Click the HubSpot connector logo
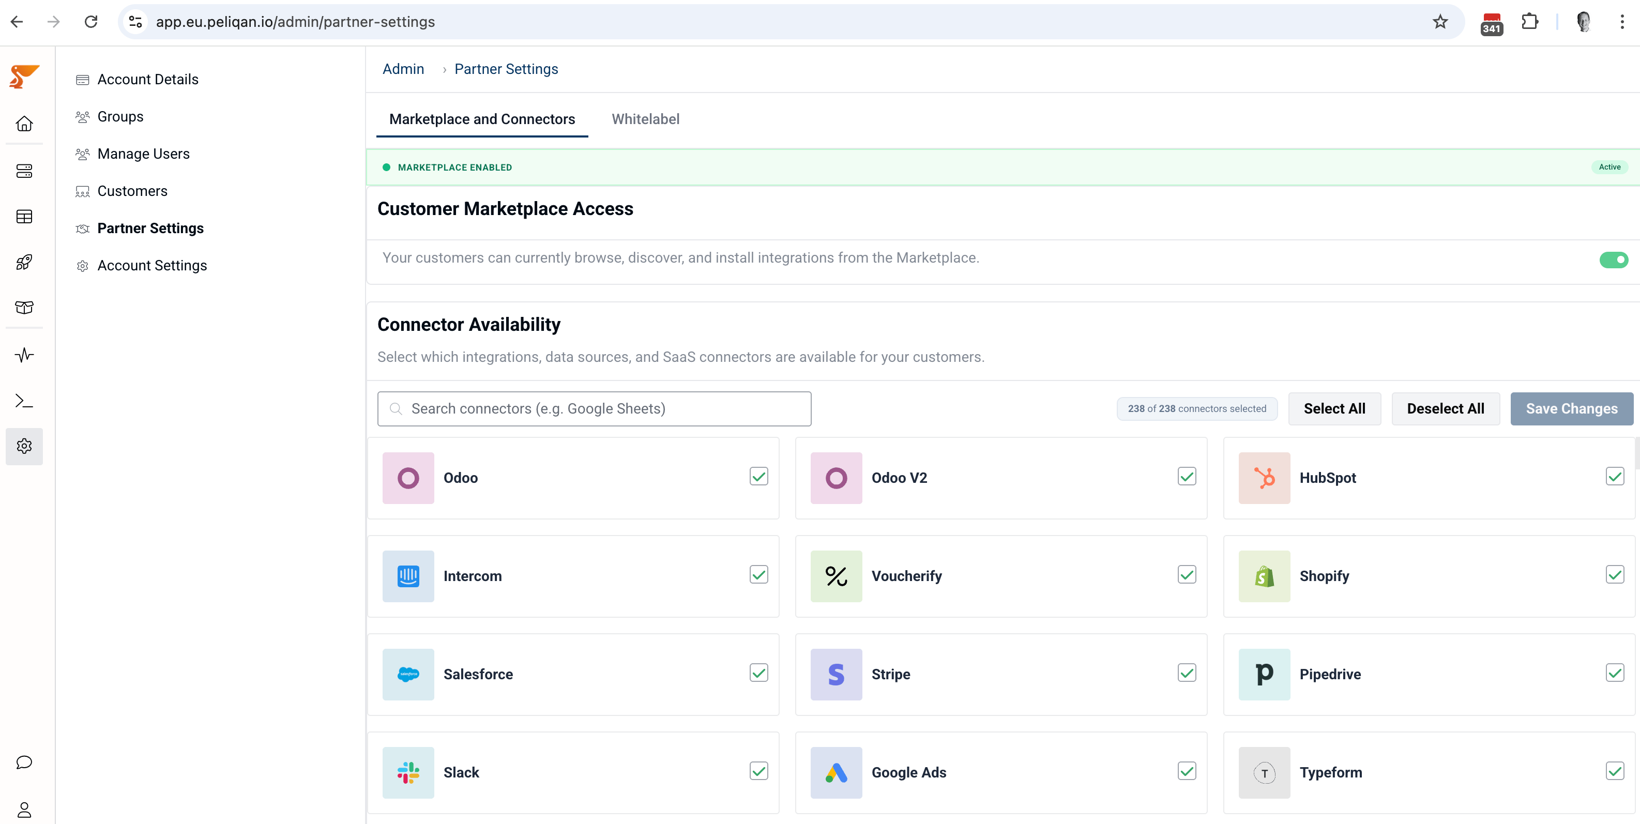This screenshot has width=1640, height=824. pyautogui.click(x=1264, y=478)
